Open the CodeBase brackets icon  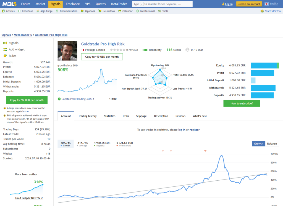coord(19,11)
